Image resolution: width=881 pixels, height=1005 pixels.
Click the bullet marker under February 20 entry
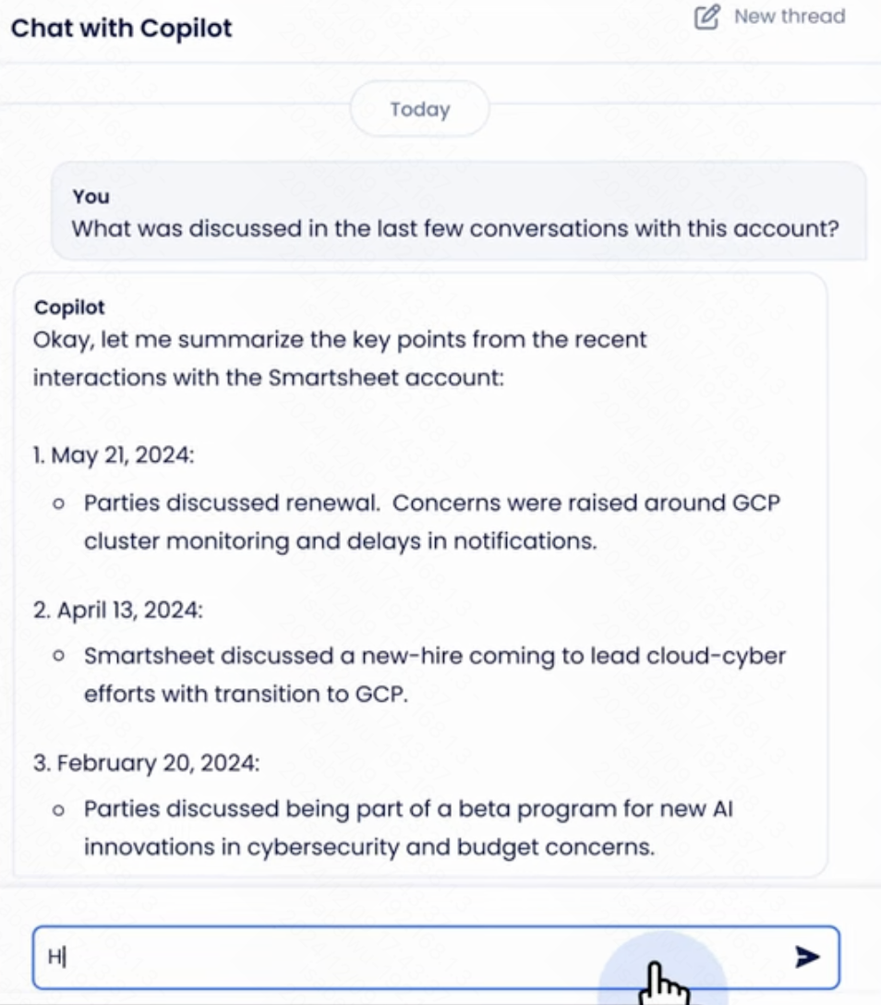[58, 810]
